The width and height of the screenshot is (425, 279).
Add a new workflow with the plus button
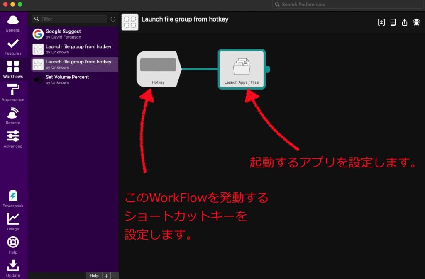click(x=106, y=275)
